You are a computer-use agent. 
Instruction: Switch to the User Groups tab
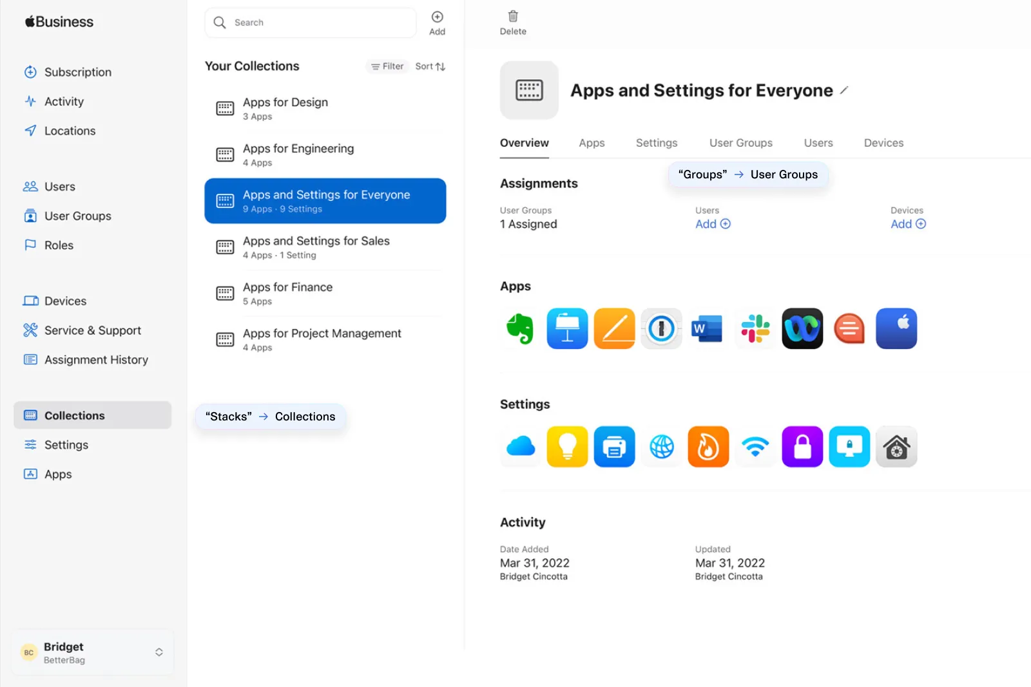741,143
